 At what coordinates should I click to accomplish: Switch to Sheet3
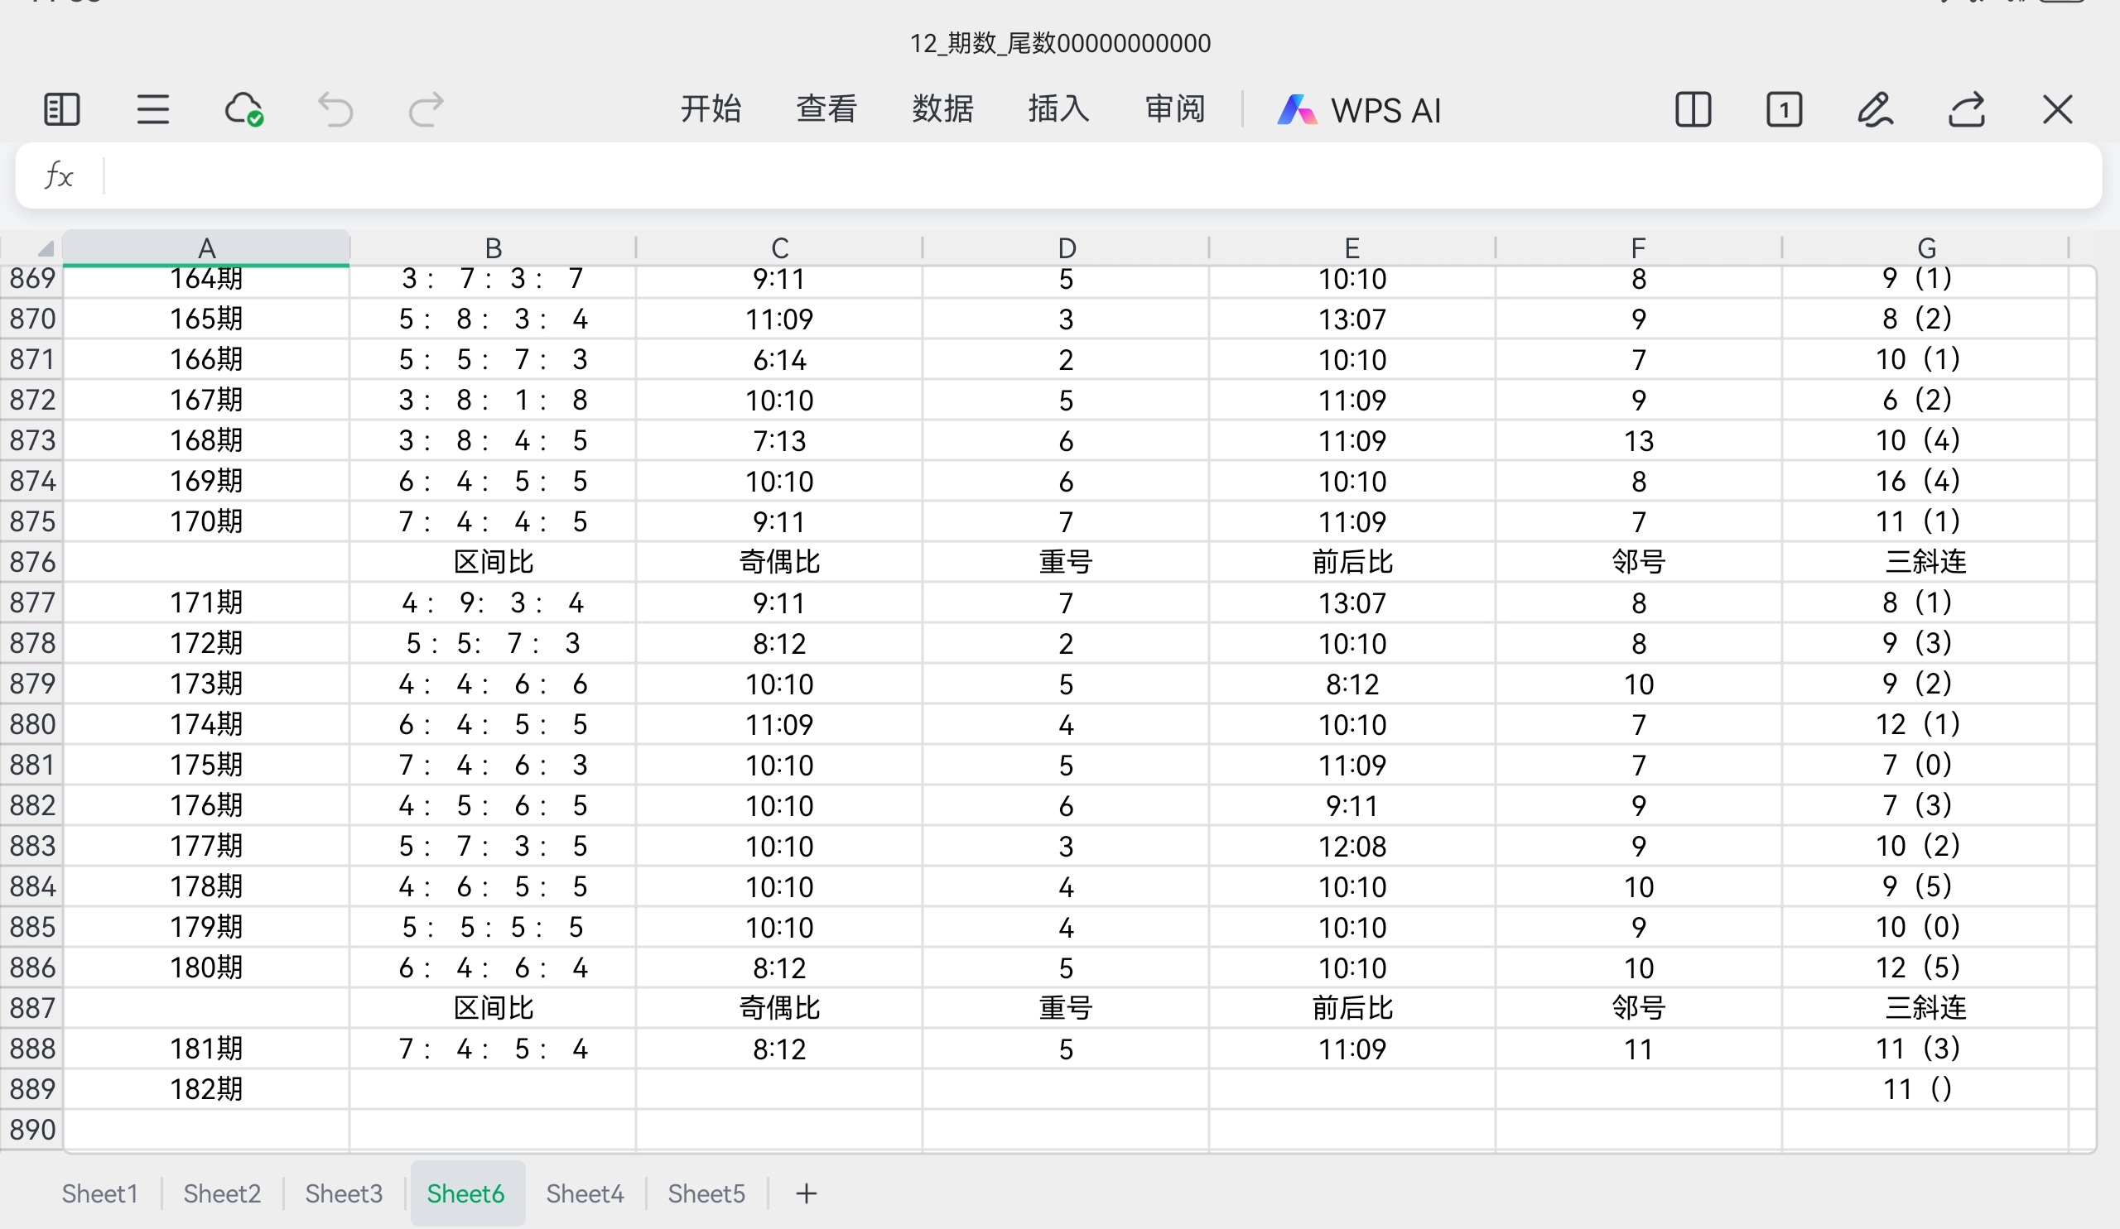[x=343, y=1193]
